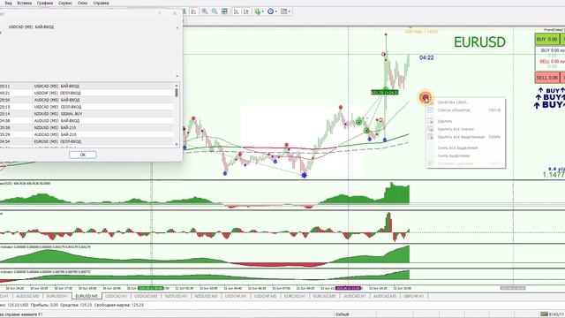Click the icon beside Список объектов
Screen dimensions: 565x318
[x=430, y=110]
